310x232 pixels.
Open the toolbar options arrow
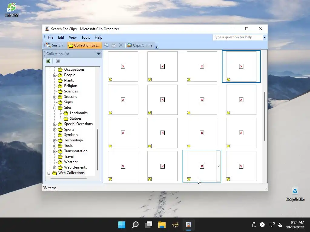coord(157,47)
